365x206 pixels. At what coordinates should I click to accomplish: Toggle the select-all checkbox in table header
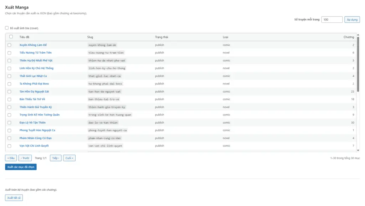(11, 37)
